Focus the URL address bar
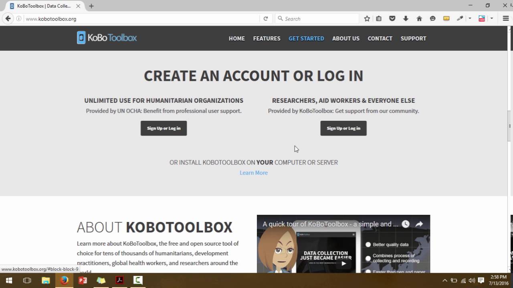The height and width of the screenshot is (288, 513). pyautogui.click(x=140, y=18)
